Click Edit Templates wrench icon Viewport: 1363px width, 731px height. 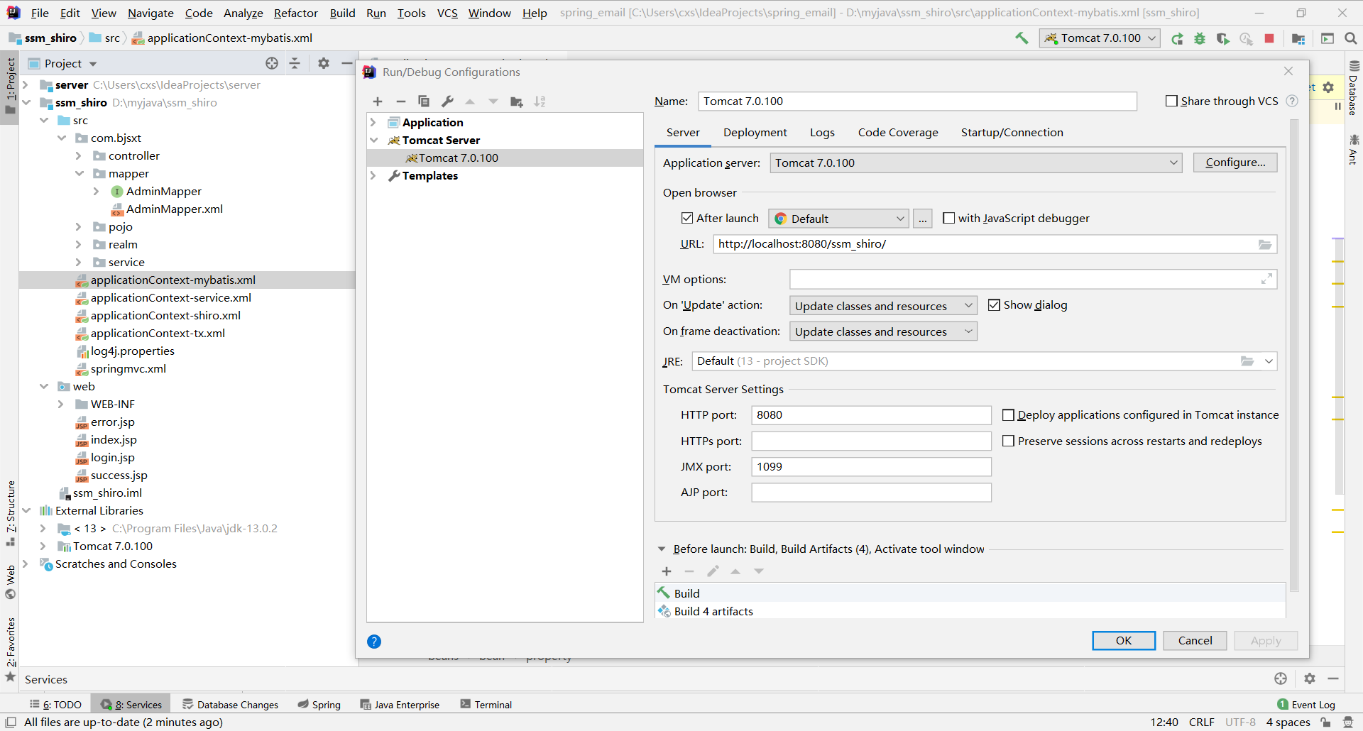click(447, 101)
